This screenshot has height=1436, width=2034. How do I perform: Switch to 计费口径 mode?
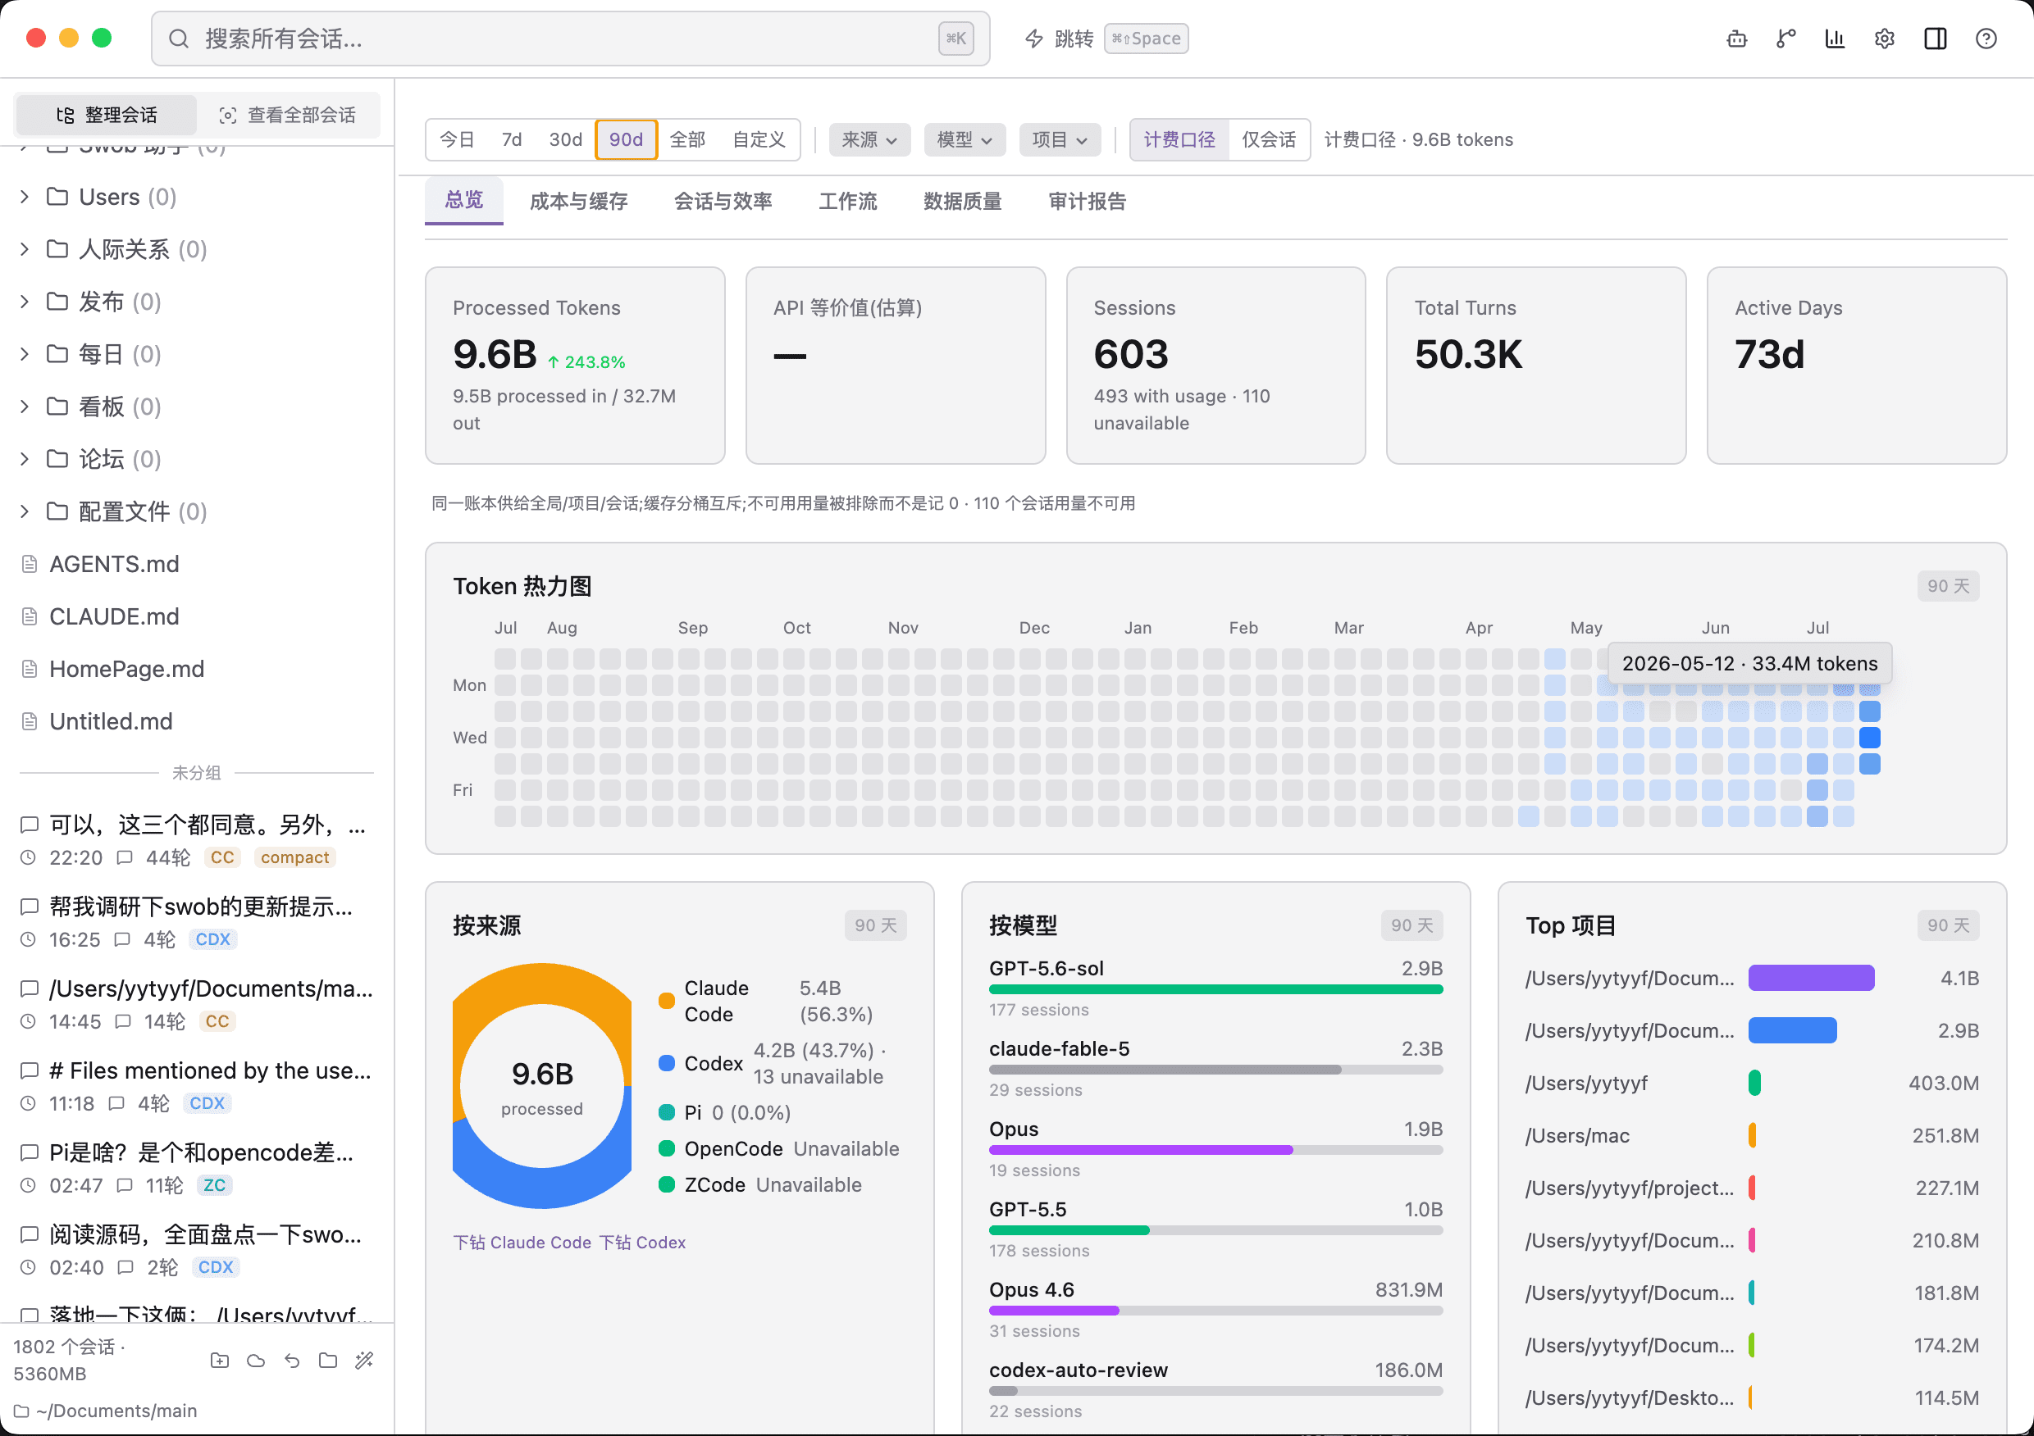pyautogui.click(x=1179, y=140)
